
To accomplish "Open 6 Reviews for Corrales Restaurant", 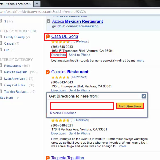I will pos(79,77).
